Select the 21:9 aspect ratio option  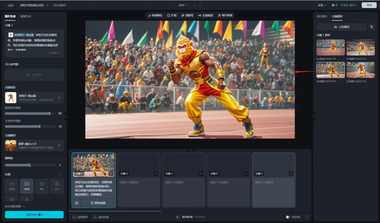tap(12, 186)
